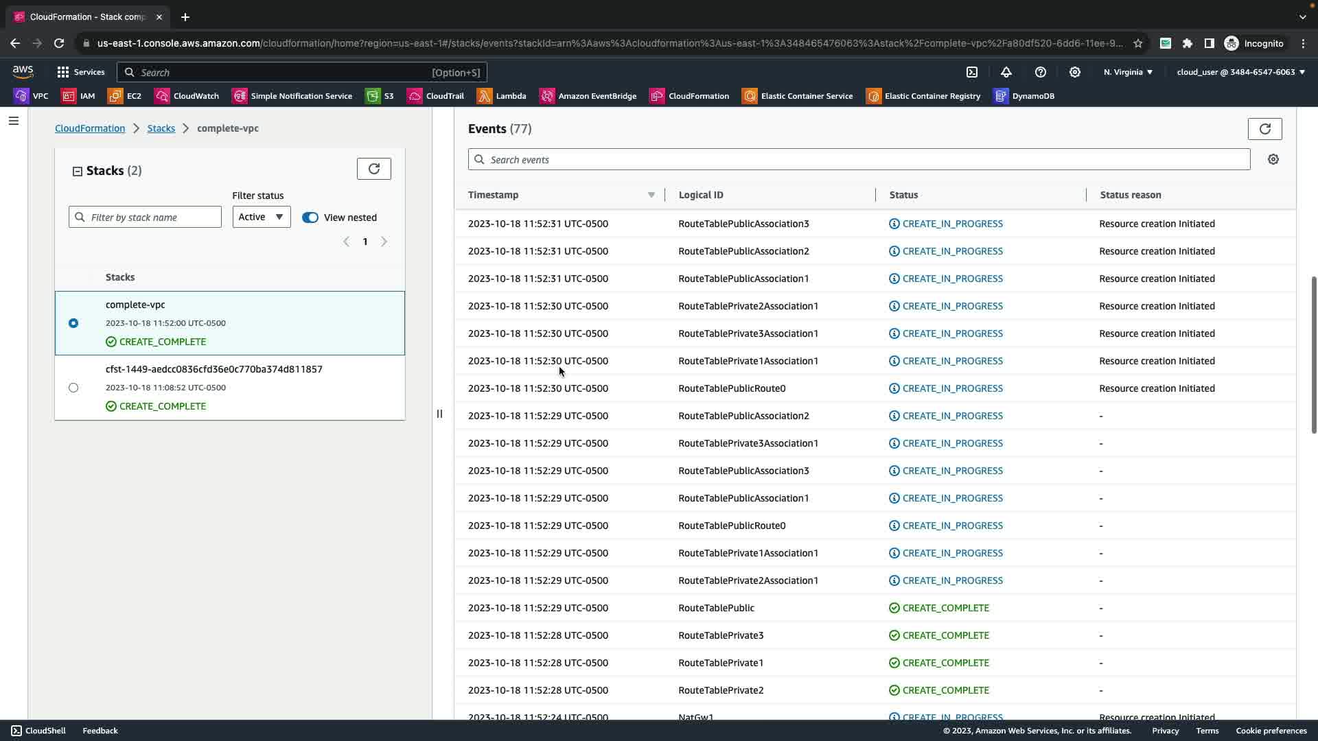Refresh the Stacks list
The width and height of the screenshot is (1318, 741).
point(374,169)
